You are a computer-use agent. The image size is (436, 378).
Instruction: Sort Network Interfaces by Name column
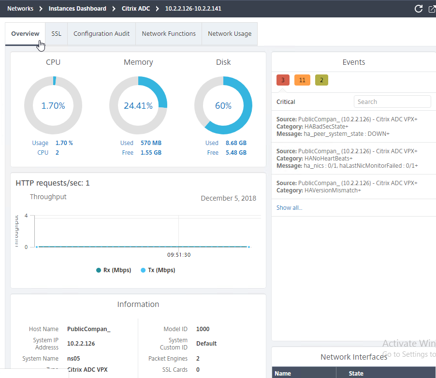click(304, 373)
